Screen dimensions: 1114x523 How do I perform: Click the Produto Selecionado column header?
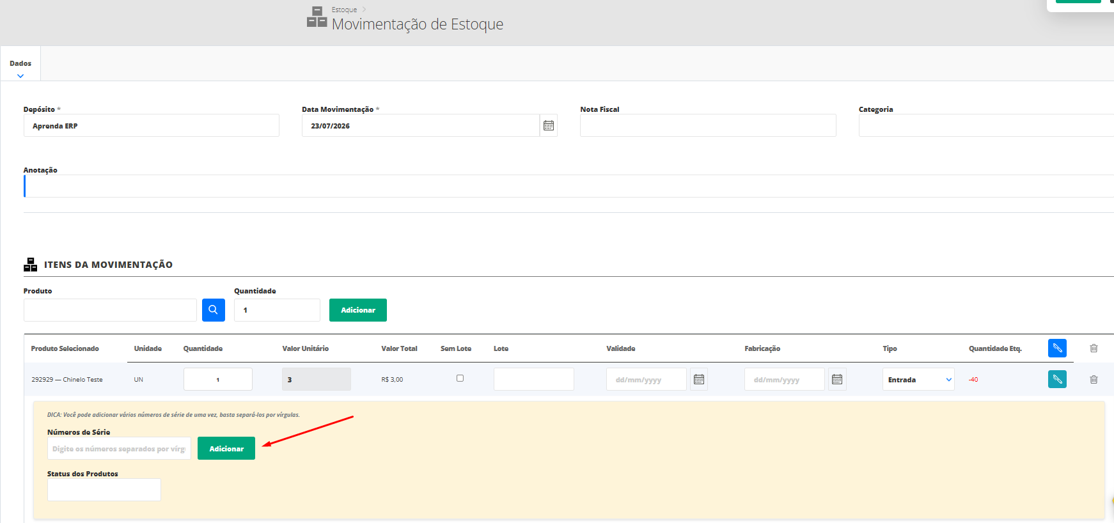(65, 348)
